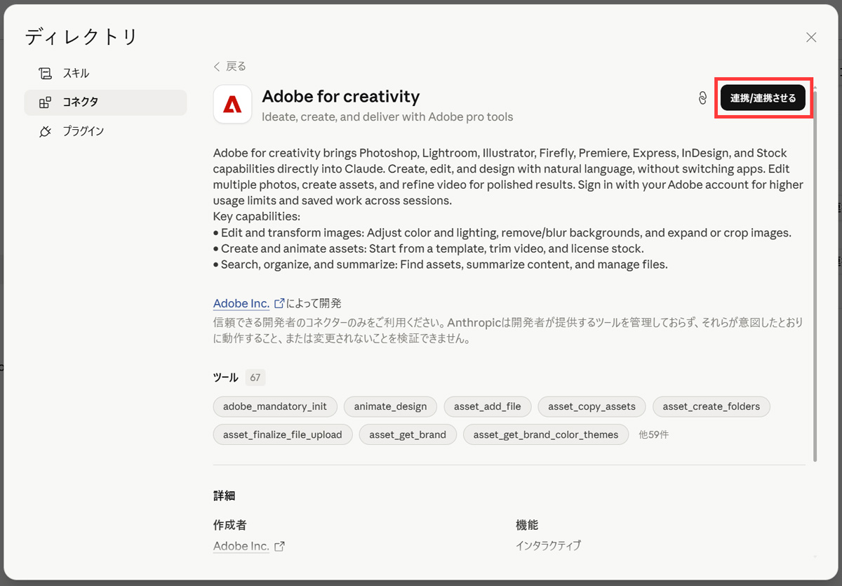Select the コネクタ sidebar item
Screen dimensions: 842x586
[x=105, y=102]
